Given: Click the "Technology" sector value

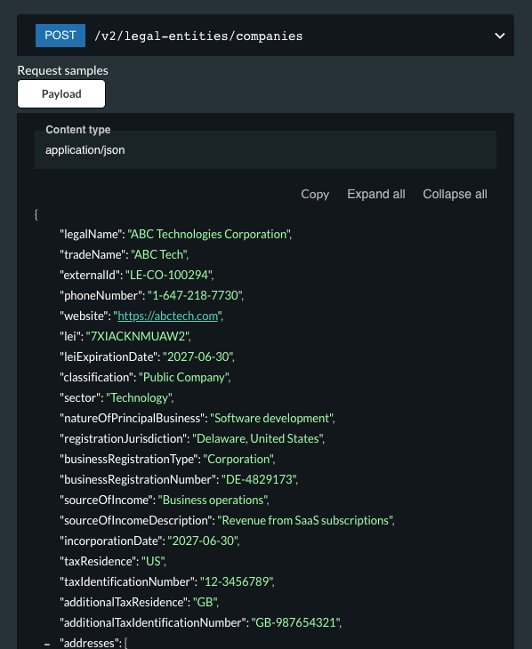Looking at the screenshot, I should click(140, 397).
